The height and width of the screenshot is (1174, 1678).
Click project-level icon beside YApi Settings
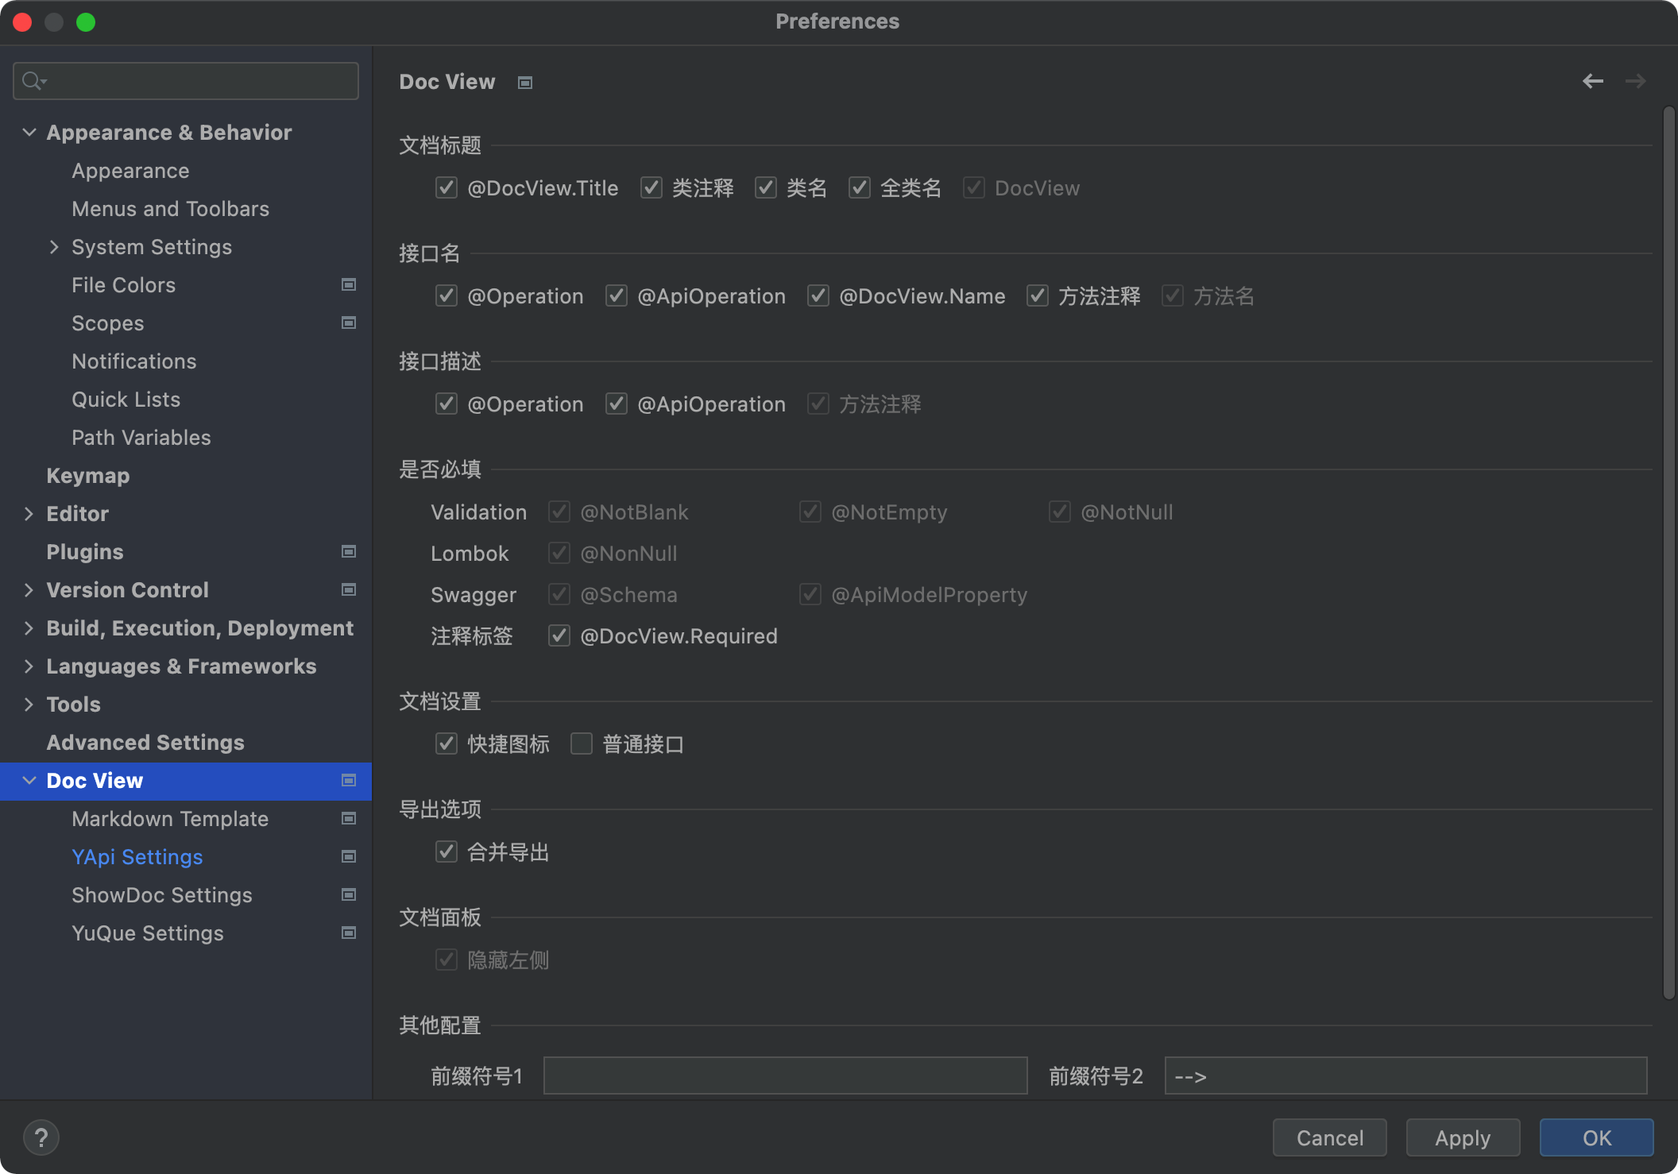pyautogui.click(x=348, y=856)
